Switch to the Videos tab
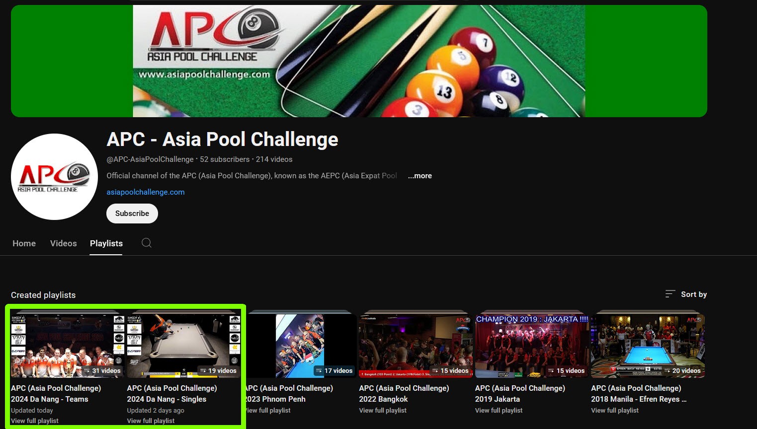This screenshot has height=429, width=757. click(x=63, y=243)
